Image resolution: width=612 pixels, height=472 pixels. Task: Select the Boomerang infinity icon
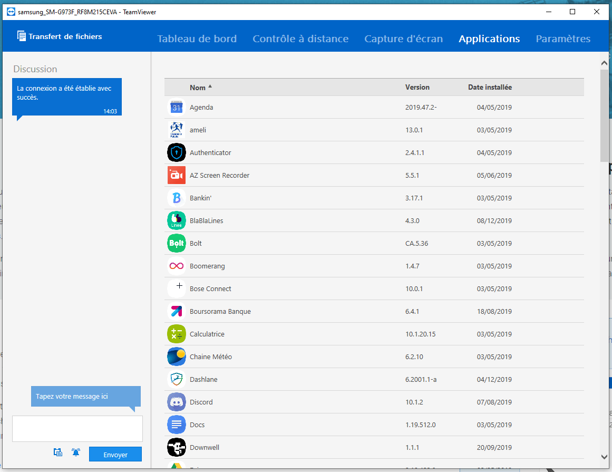(177, 266)
